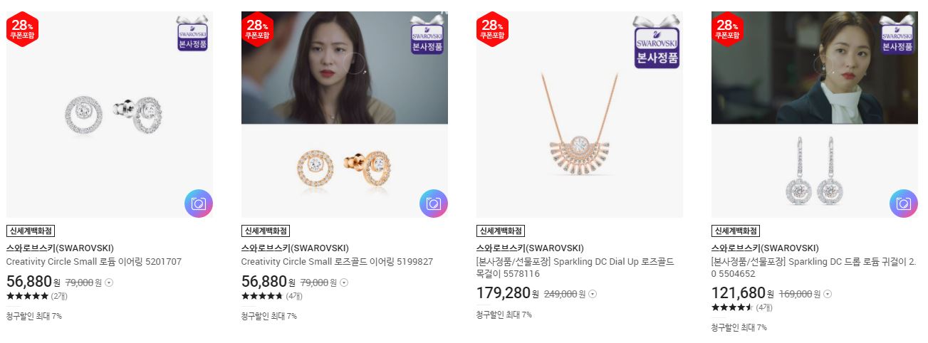Click 28% coupon badge on drop earrings
928x343 pixels.
click(727, 29)
